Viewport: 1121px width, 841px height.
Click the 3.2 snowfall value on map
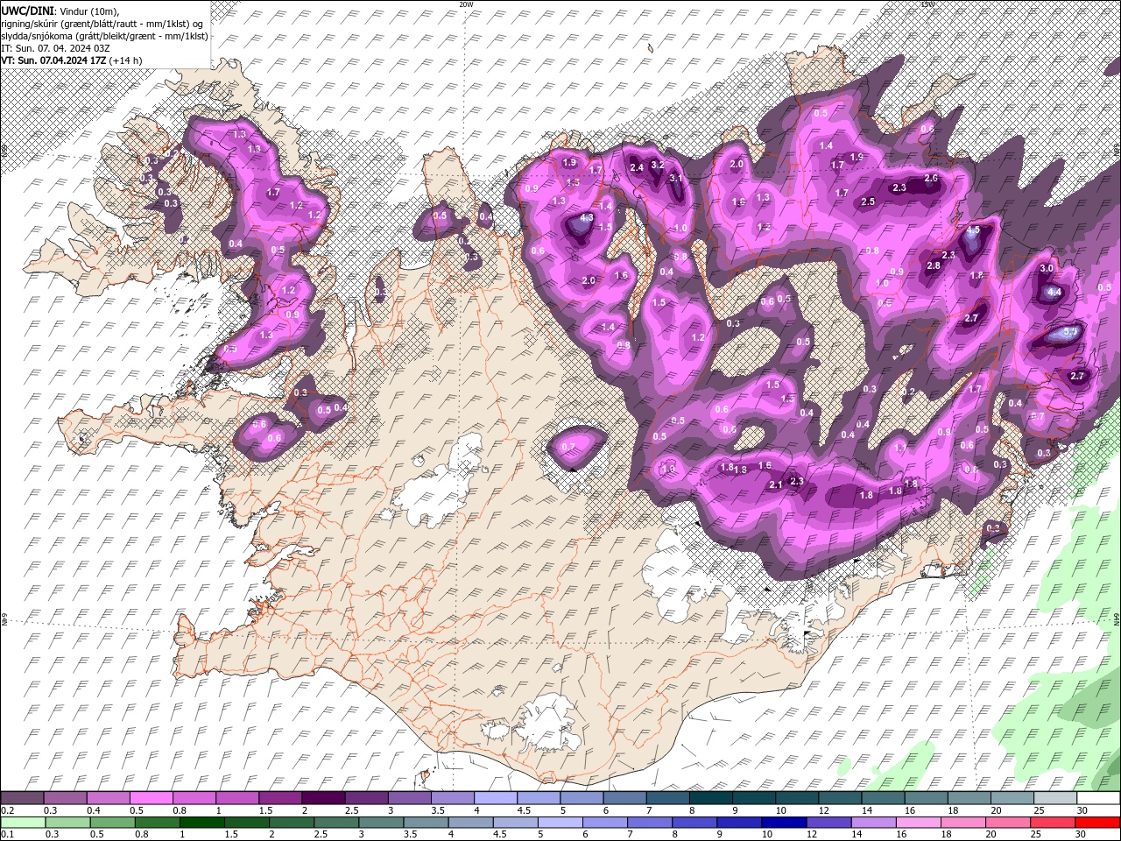click(659, 164)
